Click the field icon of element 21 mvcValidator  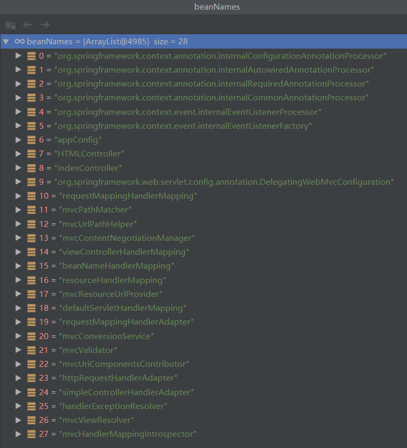pyautogui.click(x=31, y=350)
